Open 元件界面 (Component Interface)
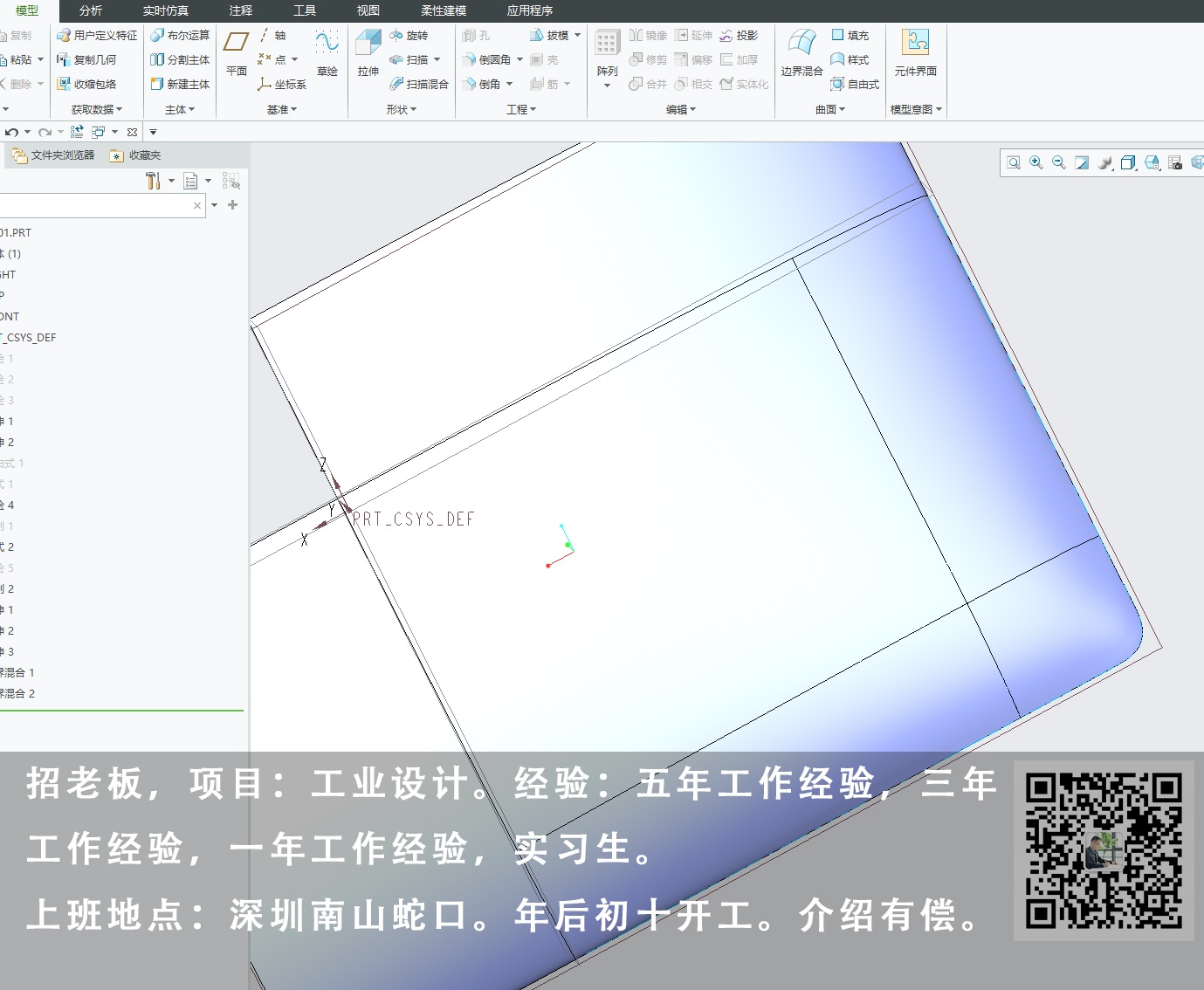1204x990 pixels. 916,52
